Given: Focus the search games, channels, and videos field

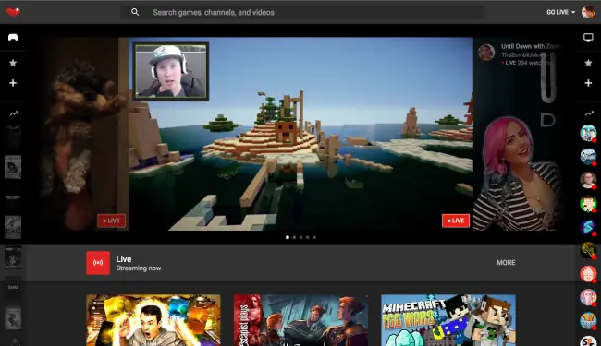Looking at the screenshot, I should tap(302, 12).
